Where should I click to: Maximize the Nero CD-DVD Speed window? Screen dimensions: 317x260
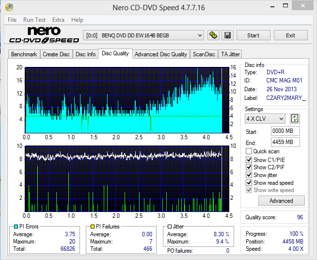(x=285, y=6)
